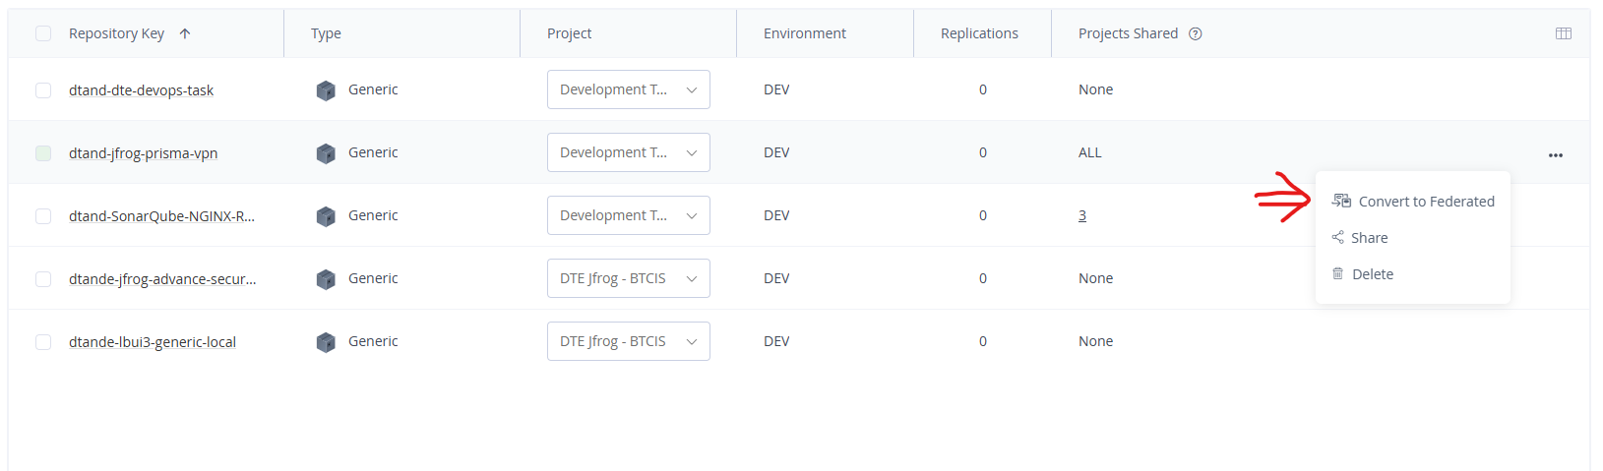The height and width of the screenshot is (471, 1603).
Task: Open the Projects Shared help icon
Action: 1196,33
